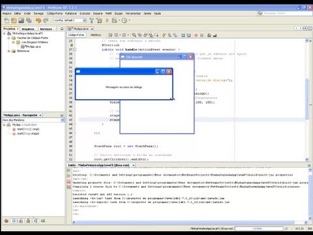Open the Executar menu
This screenshot has height=235, width=313.
coord(85,14)
